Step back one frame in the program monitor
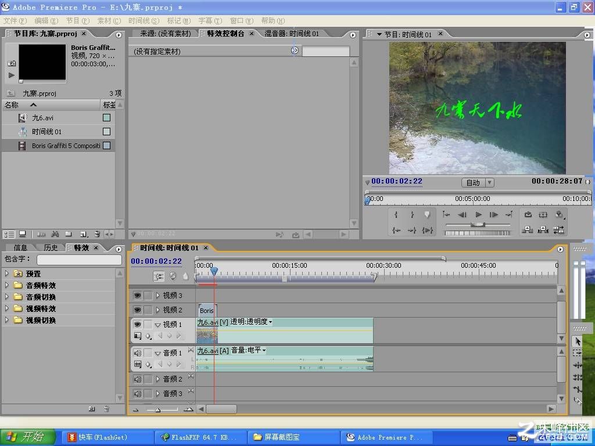 pyautogui.click(x=462, y=215)
